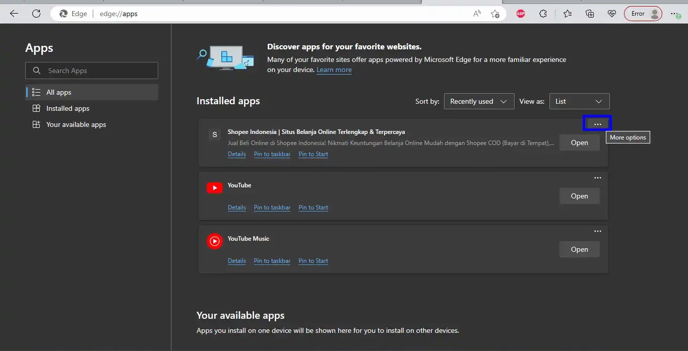Image resolution: width=688 pixels, height=351 pixels.
Task: Click the Your available apps heading
Action: [x=240, y=315]
